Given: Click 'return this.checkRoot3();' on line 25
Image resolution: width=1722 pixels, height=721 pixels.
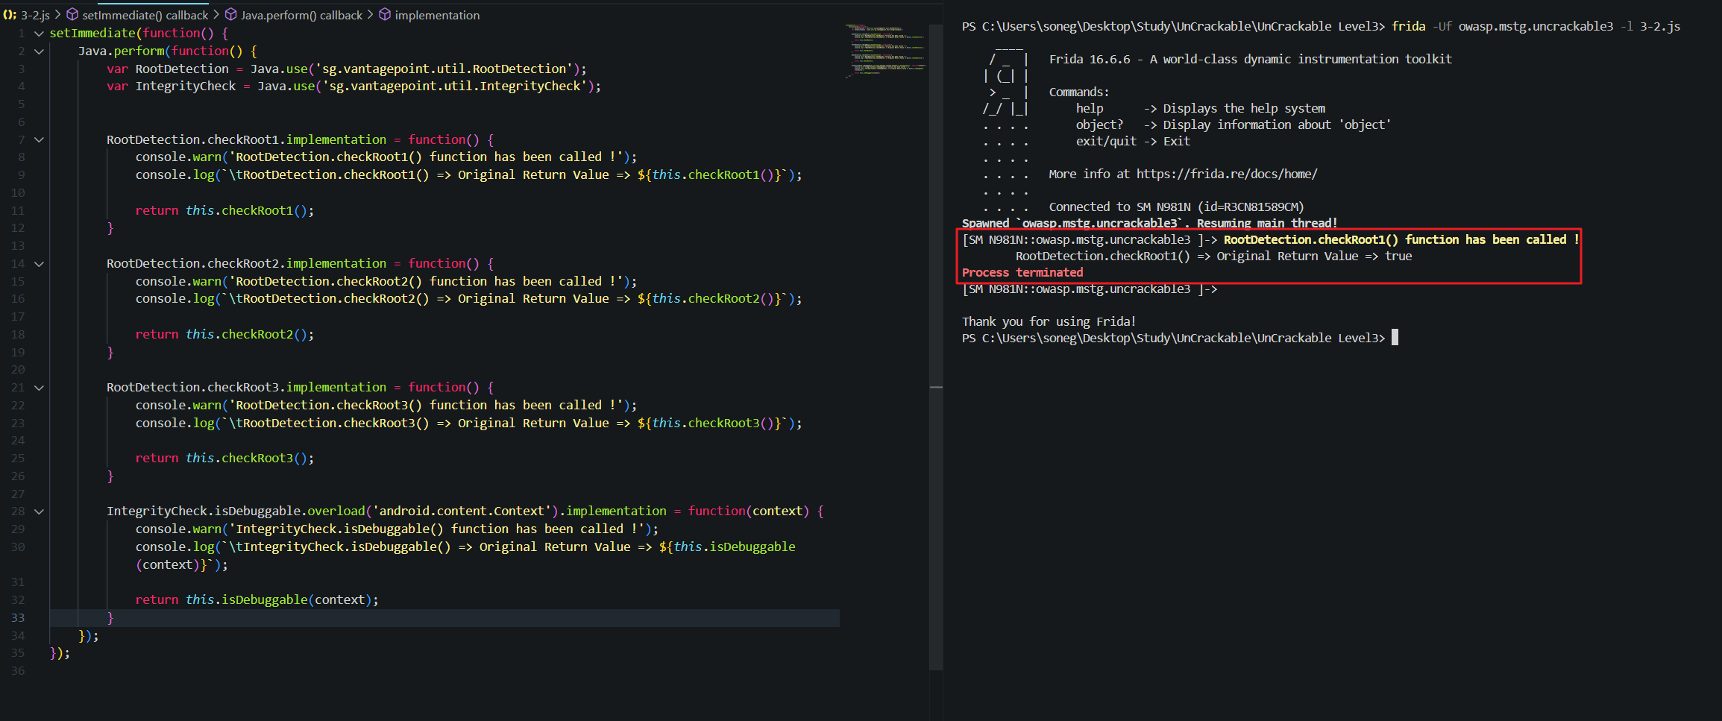Looking at the screenshot, I should (x=224, y=459).
